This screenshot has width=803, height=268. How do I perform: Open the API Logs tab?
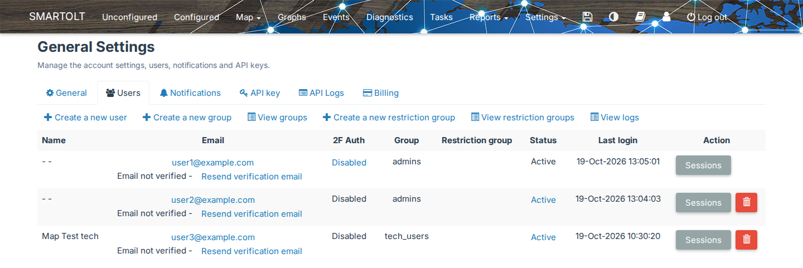pos(321,93)
